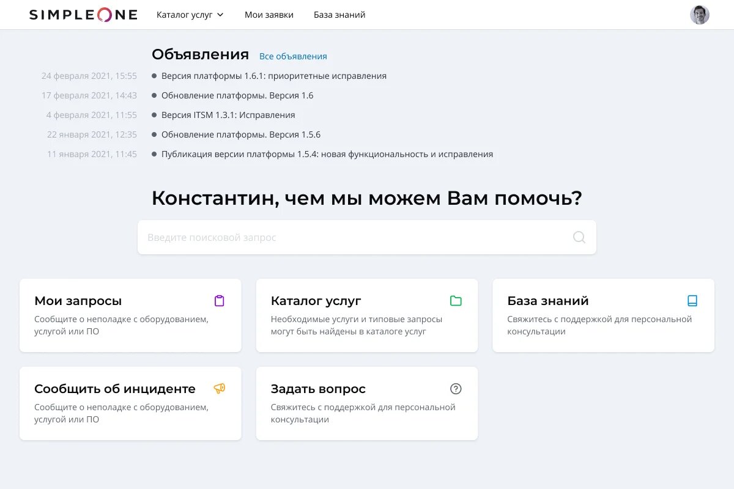Click the magnifier icon in the search bar
Viewport: 734px width, 489px height.
(x=579, y=237)
